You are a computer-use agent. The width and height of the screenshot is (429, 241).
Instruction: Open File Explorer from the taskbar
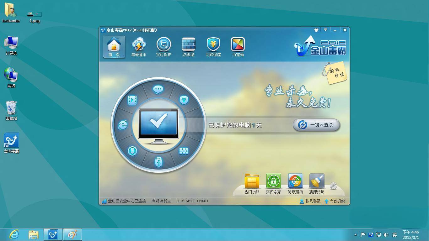34,234
